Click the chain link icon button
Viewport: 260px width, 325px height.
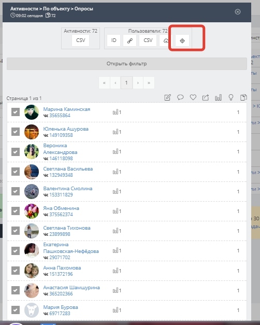click(129, 40)
